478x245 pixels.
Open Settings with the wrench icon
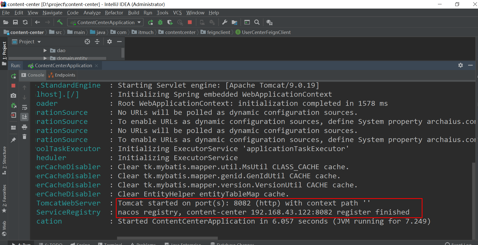(225, 22)
